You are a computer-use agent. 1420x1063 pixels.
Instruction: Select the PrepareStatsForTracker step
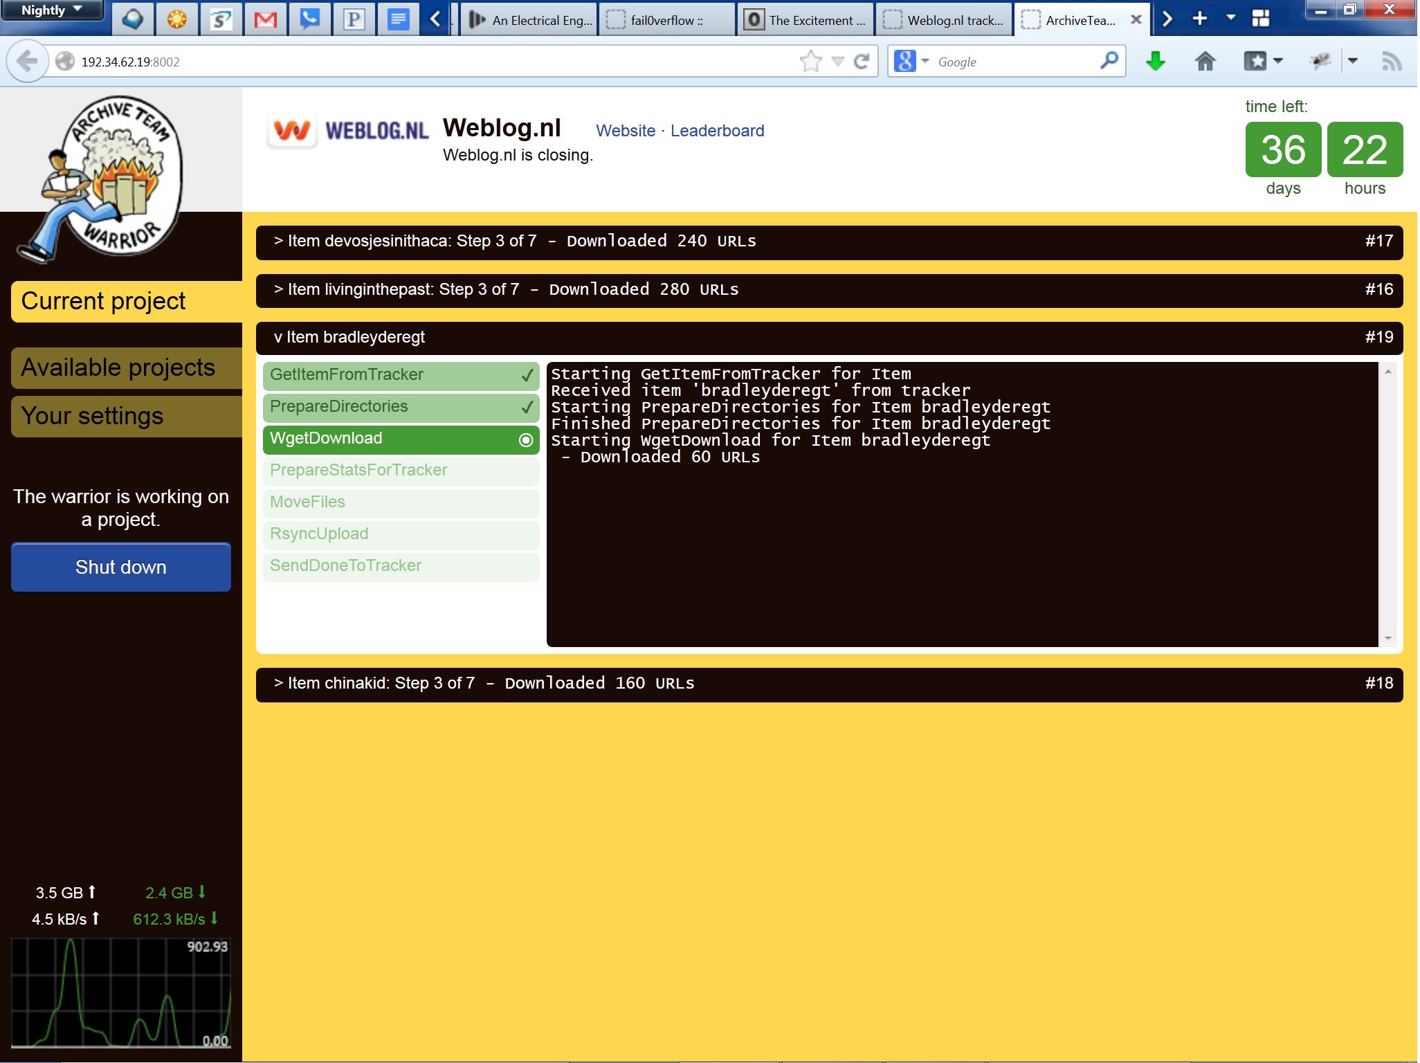(x=401, y=471)
